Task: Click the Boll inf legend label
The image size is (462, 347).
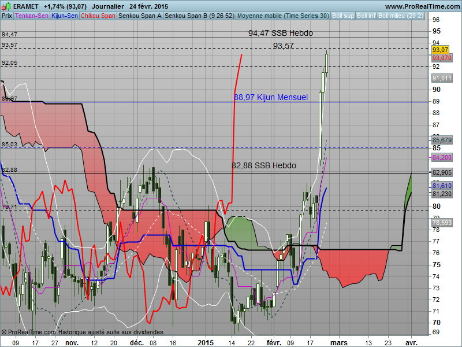Action: click(x=366, y=16)
